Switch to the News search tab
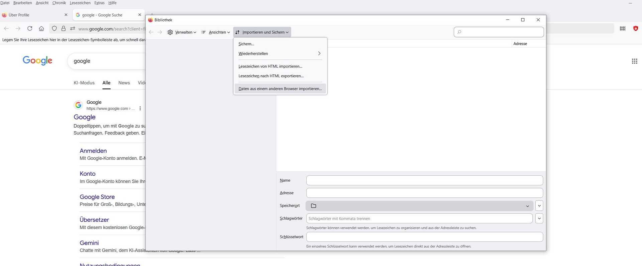642x266 pixels. (124, 83)
